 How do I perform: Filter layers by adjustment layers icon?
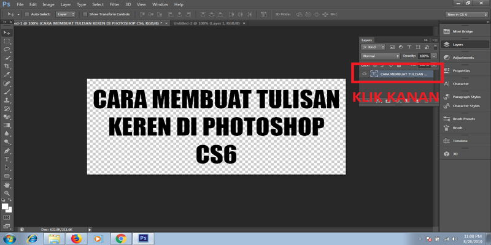(401, 47)
